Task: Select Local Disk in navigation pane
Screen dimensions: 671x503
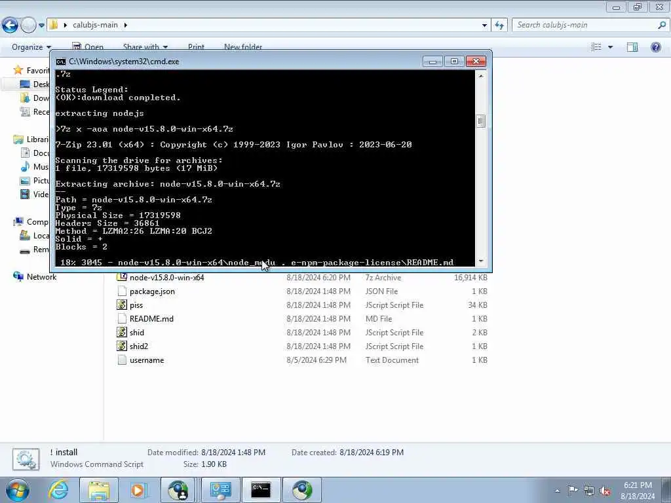Action: [x=35, y=235]
